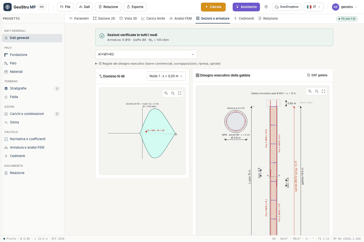This screenshot has height=242, width=364.
Task: Click the Esporta button
Action: [x=135, y=7]
